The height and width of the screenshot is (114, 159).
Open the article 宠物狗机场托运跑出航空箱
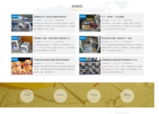point(119,60)
